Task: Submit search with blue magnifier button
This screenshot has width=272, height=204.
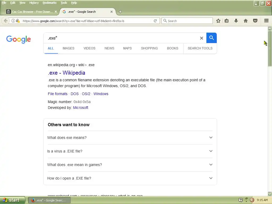Action: (211, 38)
